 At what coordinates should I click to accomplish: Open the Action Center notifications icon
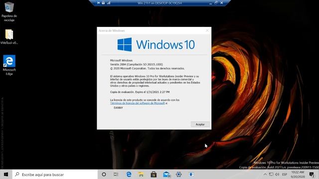pos(312,175)
